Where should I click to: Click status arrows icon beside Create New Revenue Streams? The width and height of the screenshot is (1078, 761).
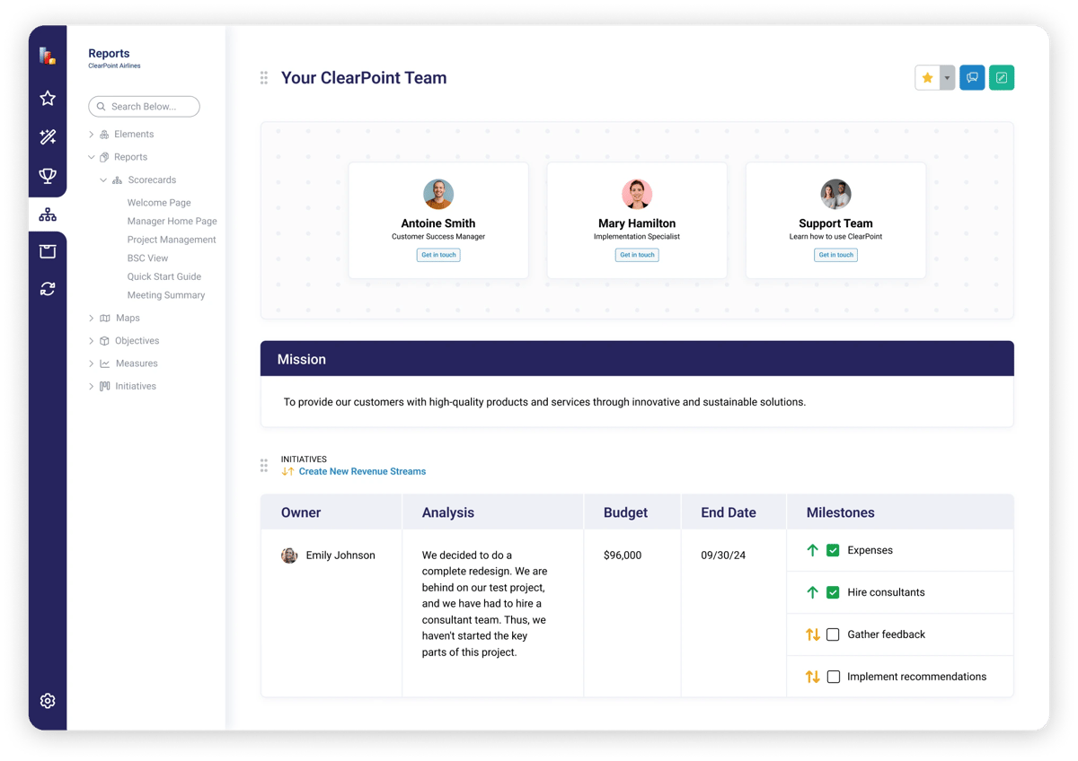coord(287,471)
